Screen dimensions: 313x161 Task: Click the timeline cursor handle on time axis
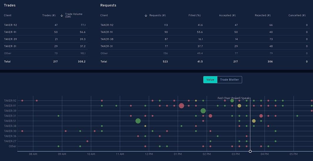(x=250, y=151)
